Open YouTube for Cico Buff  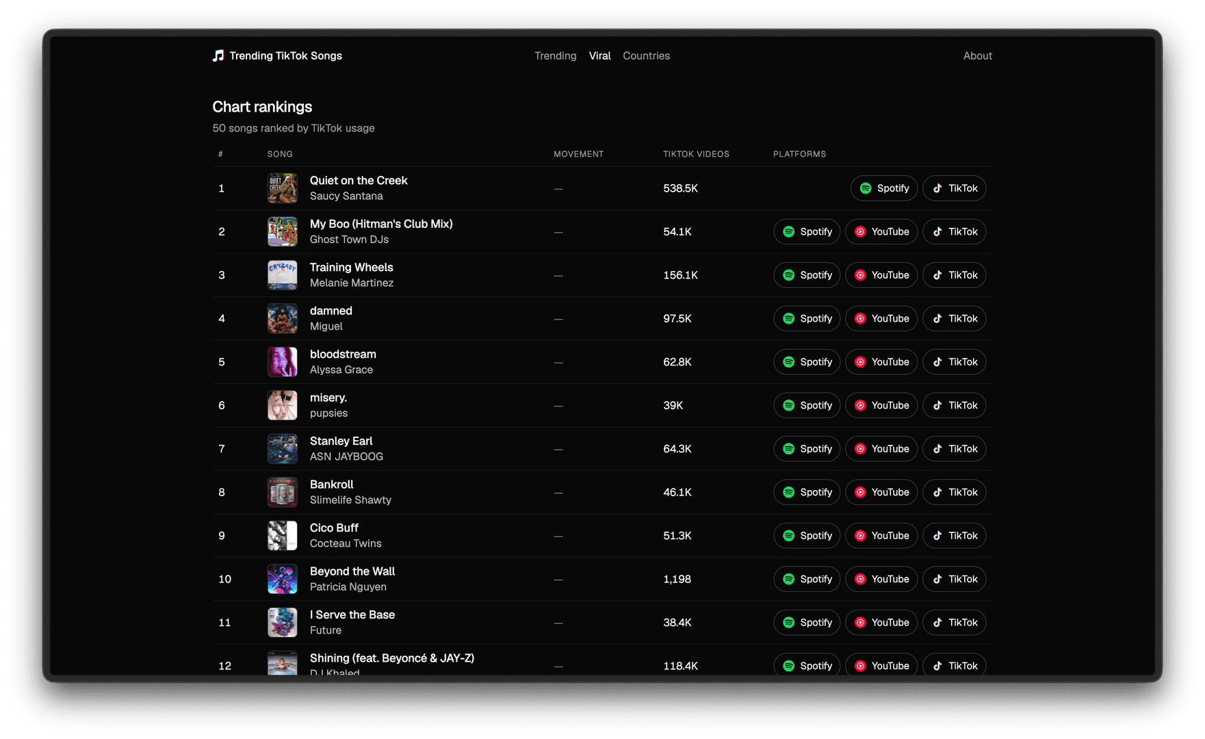click(881, 536)
